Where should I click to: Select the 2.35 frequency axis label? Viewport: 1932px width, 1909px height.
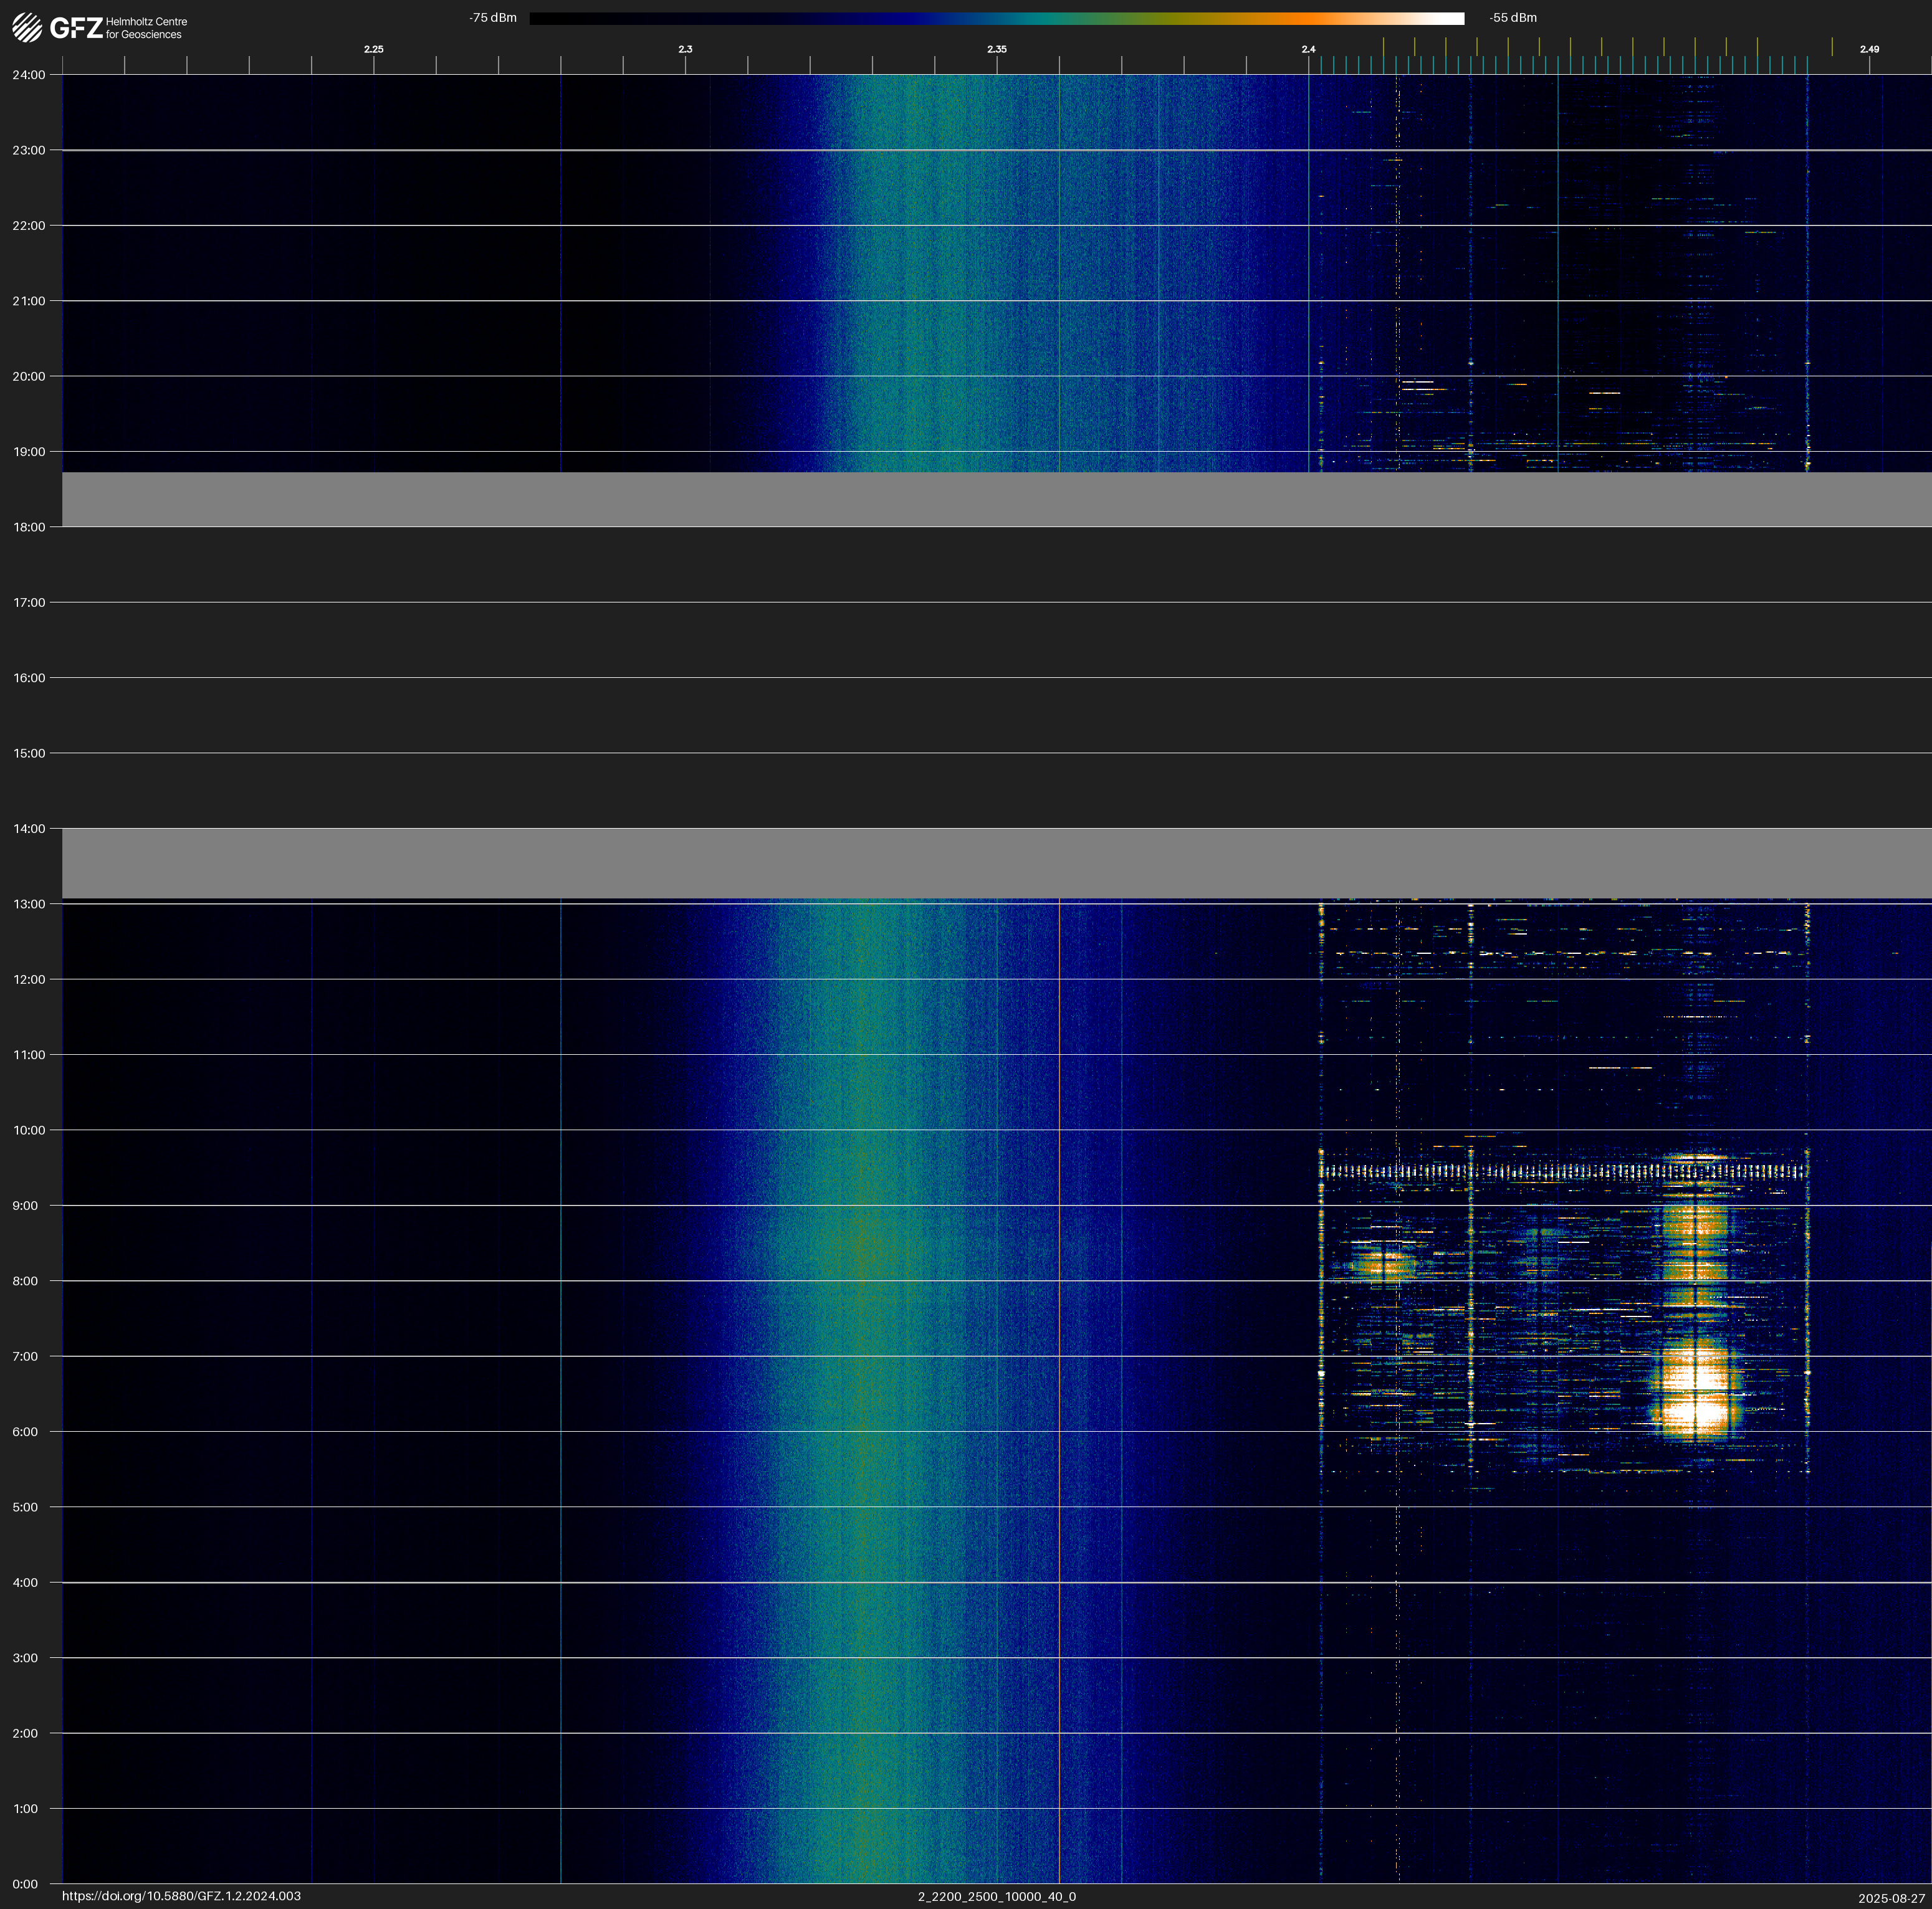(996, 49)
